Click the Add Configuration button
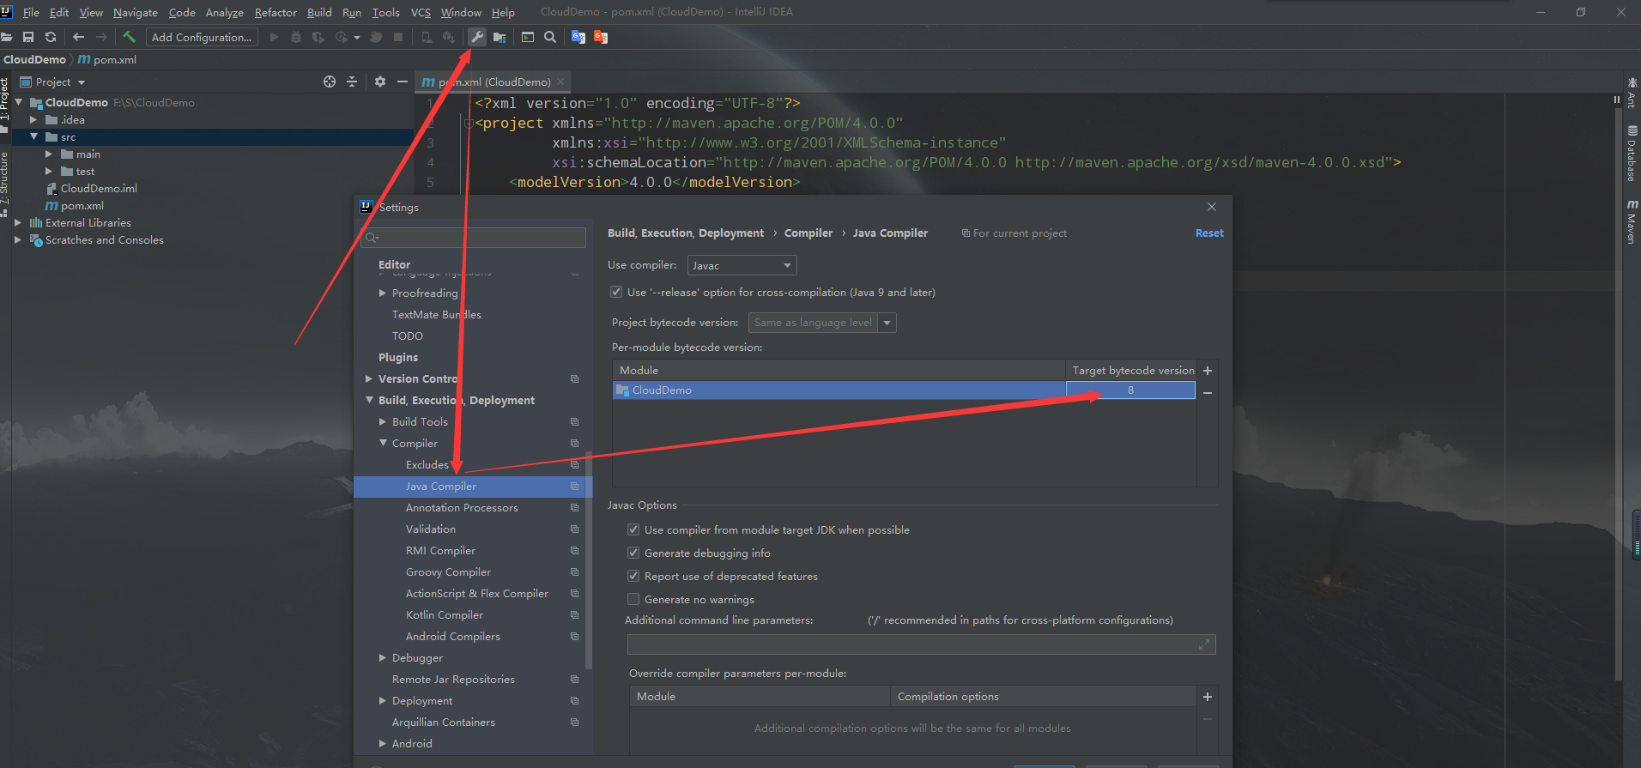 pos(202,37)
